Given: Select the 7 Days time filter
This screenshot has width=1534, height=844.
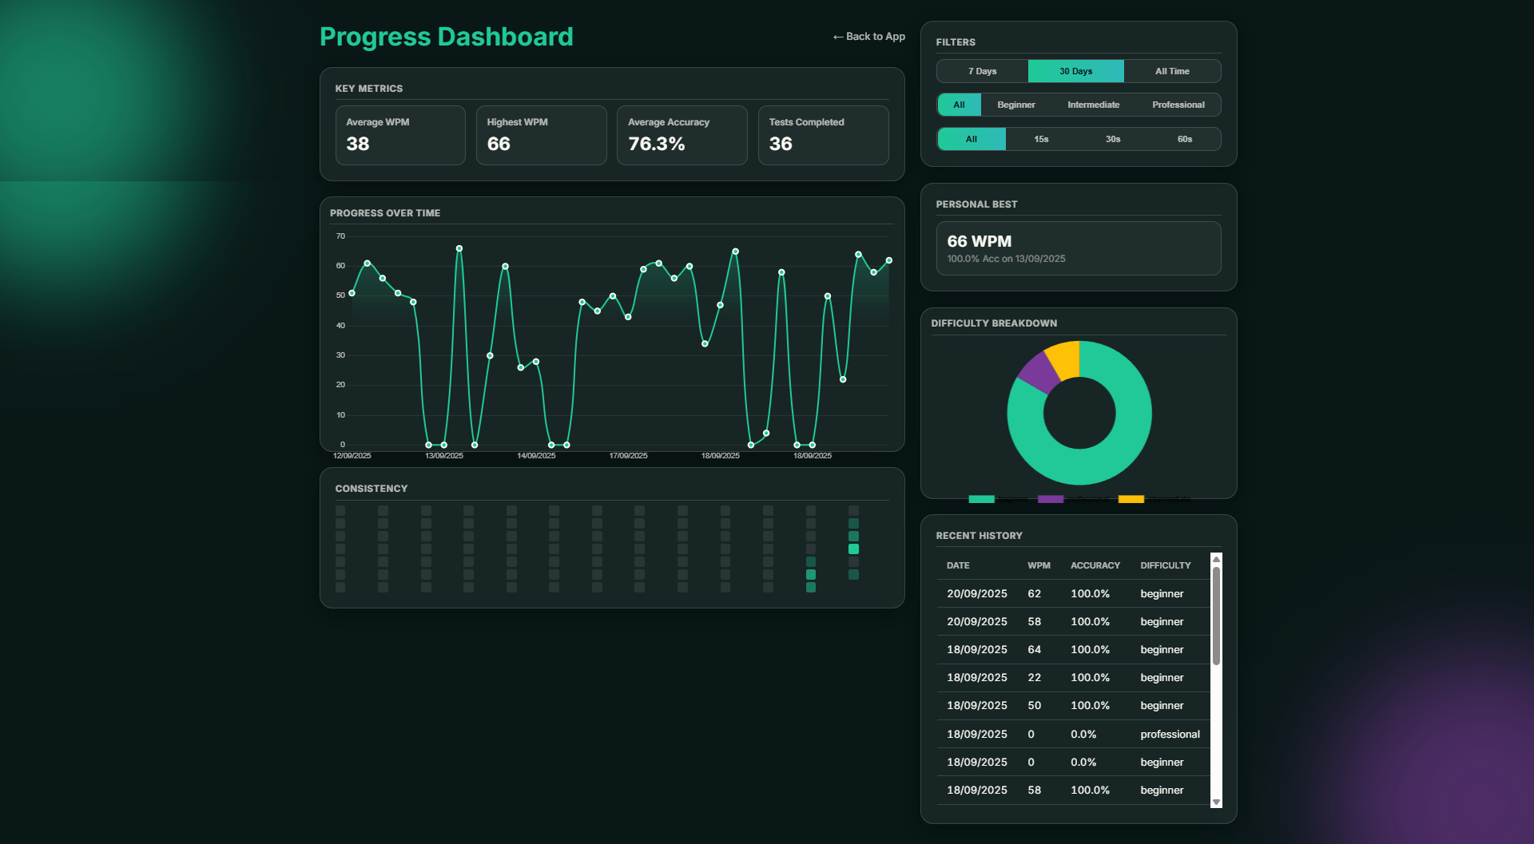Looking at the screenshot, I should click(982, 71).
